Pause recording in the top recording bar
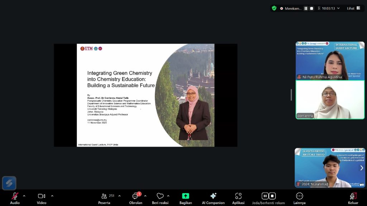This screenshot has width=367, height=206. point(306,9)
